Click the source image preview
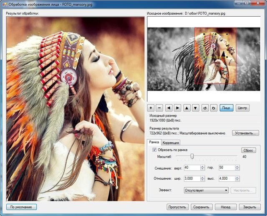Viewport: 267px width, 216px height. coord(204,59)
